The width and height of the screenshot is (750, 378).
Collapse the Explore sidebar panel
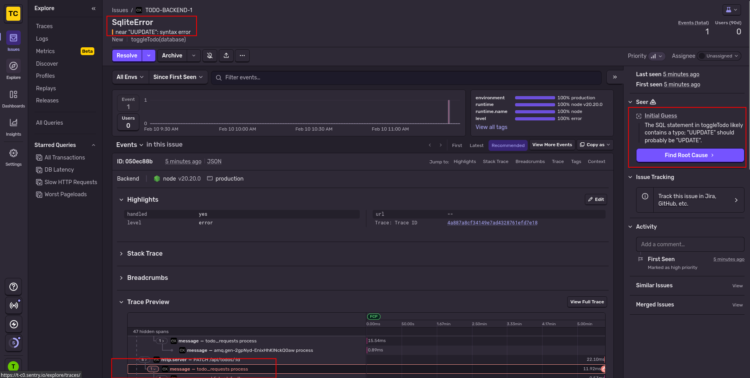(x=94, y=8)
